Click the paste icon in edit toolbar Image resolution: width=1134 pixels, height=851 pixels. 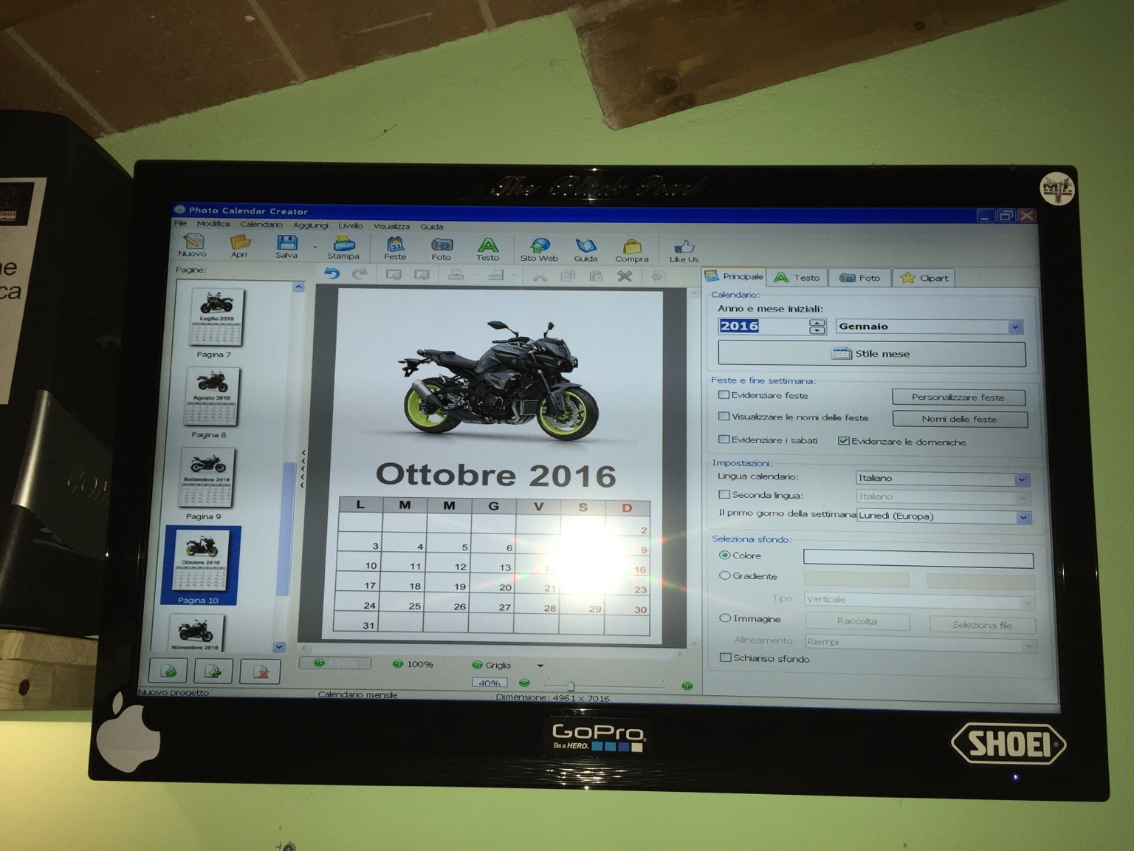(x=596, y=276)
